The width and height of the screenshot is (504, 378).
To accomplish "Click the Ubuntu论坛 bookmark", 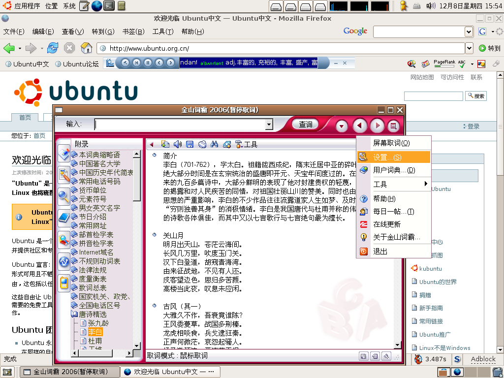I will tap(77, 64).
